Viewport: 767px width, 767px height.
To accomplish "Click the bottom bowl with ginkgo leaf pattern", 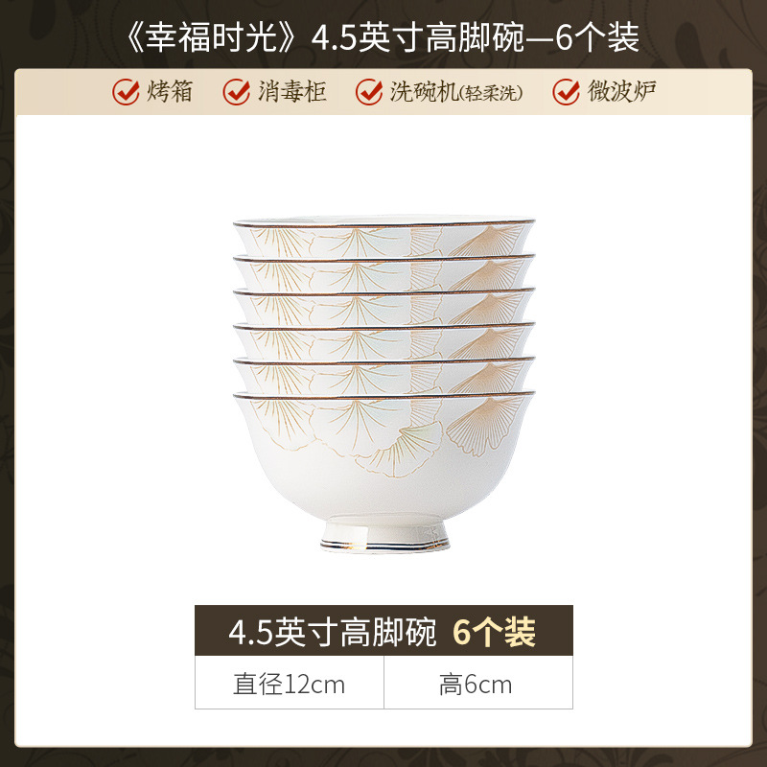I will coord(384,472).
